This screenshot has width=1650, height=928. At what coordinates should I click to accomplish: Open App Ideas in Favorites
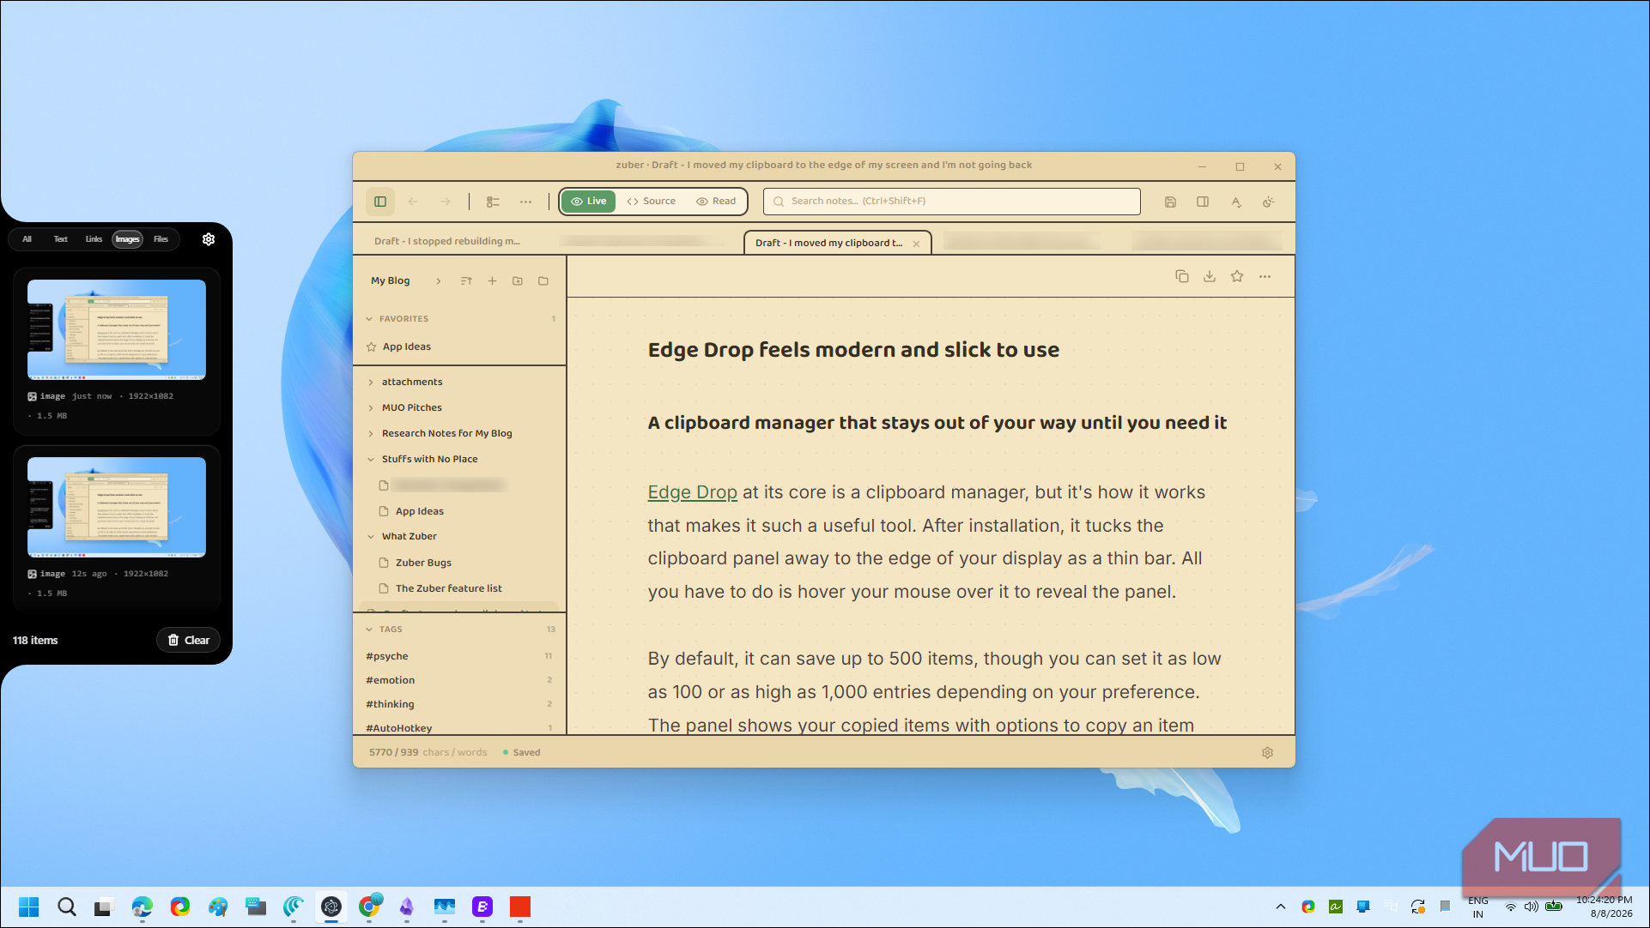click(407, 347)
